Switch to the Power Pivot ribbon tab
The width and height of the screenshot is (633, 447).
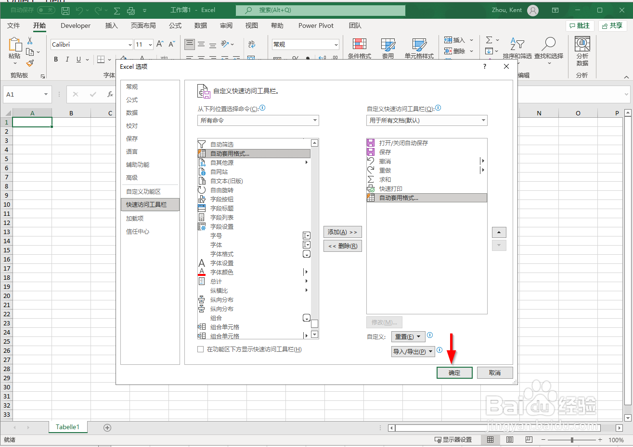click(316, 25)
